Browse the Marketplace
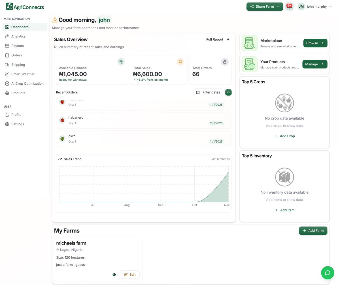 [x=315, y=43]
